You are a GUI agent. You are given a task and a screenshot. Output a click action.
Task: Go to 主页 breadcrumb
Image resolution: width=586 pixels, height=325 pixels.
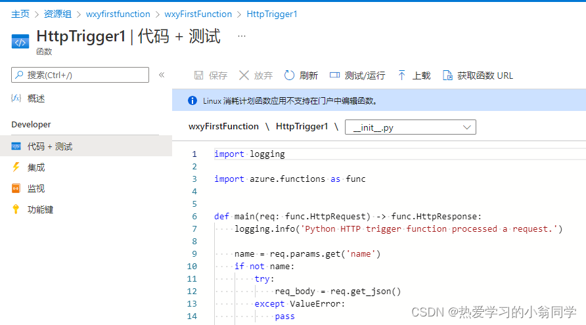click(x=20, y=14)
